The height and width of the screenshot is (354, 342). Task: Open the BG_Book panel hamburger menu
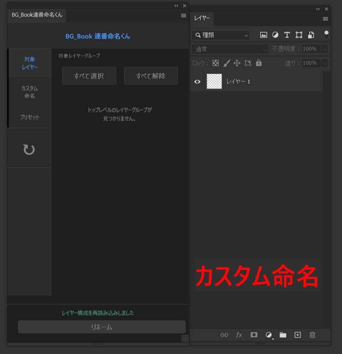[x=183, y=16]
